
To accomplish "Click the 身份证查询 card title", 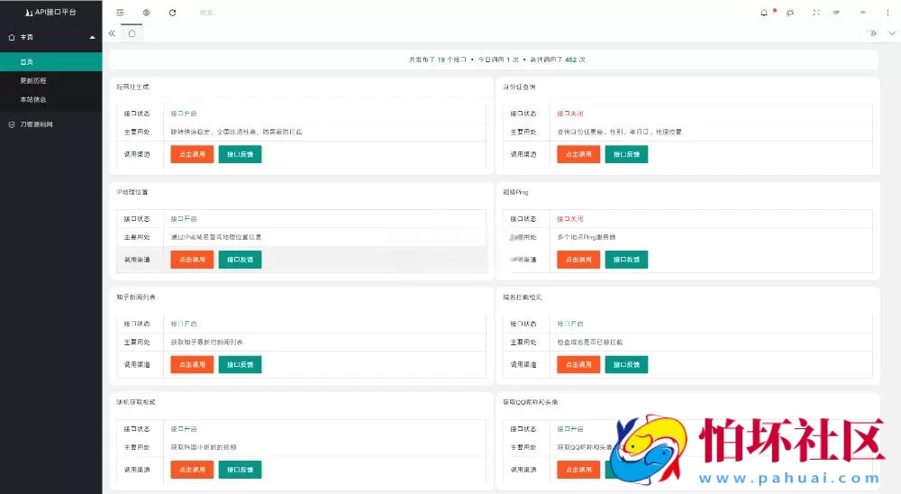I will (520, 87).
